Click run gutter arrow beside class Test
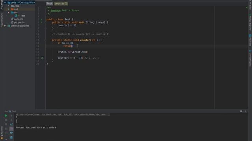 click(41, 19)
